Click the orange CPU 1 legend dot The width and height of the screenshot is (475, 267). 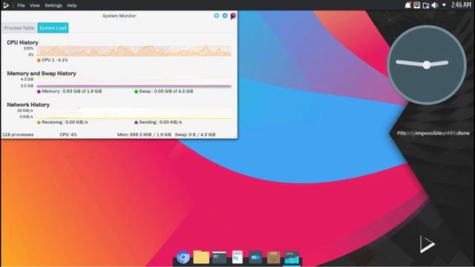click(39, 60)
